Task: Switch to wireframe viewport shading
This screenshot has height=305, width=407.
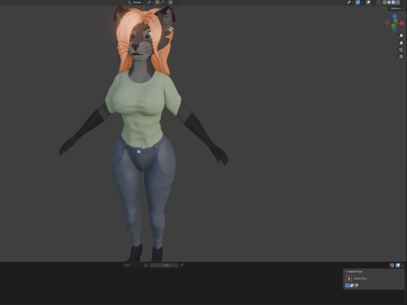Action: point(384,3)
